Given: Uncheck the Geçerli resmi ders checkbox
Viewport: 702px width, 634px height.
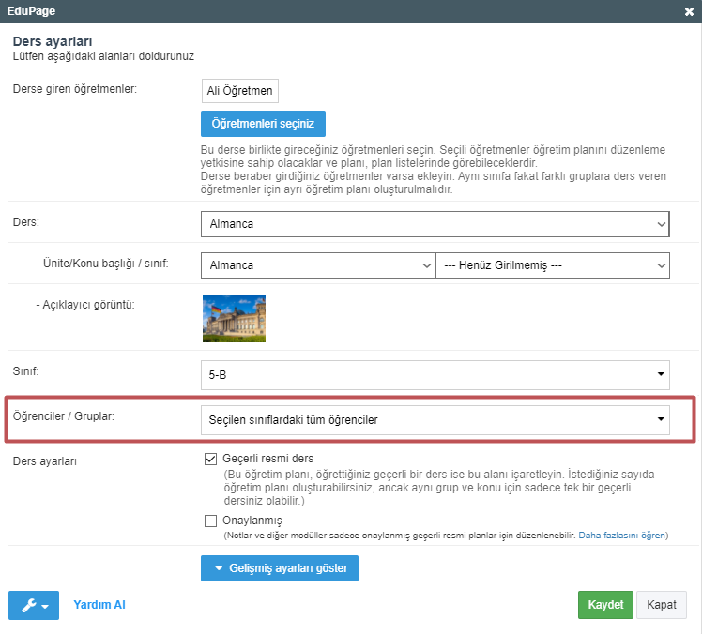Looking at the screenshot, I should coord(210,460).
